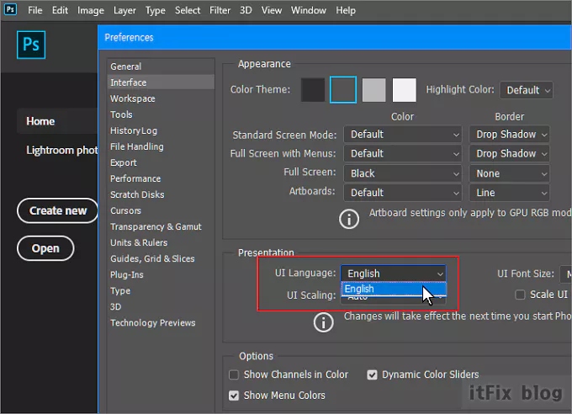
Task: Select the General preferences category
Action: click(161, 66)
